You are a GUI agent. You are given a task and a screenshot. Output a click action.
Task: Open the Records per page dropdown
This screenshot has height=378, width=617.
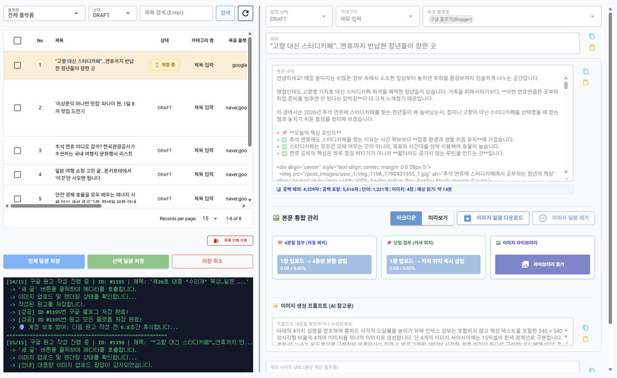coord(210,219)
